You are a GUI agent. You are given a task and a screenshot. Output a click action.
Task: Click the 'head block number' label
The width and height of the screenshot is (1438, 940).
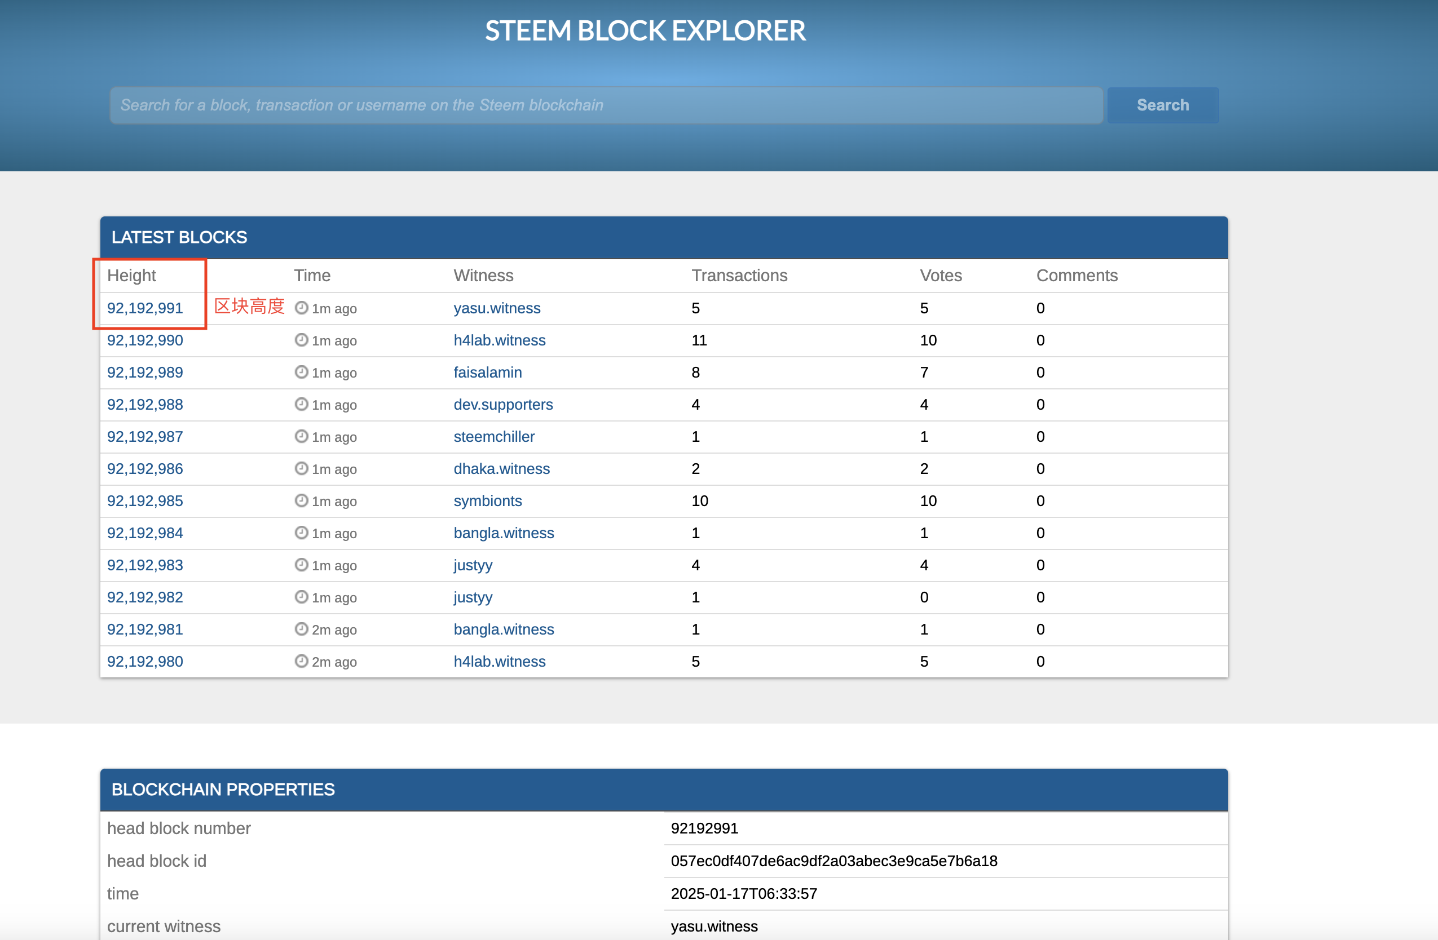click(179, 828)
